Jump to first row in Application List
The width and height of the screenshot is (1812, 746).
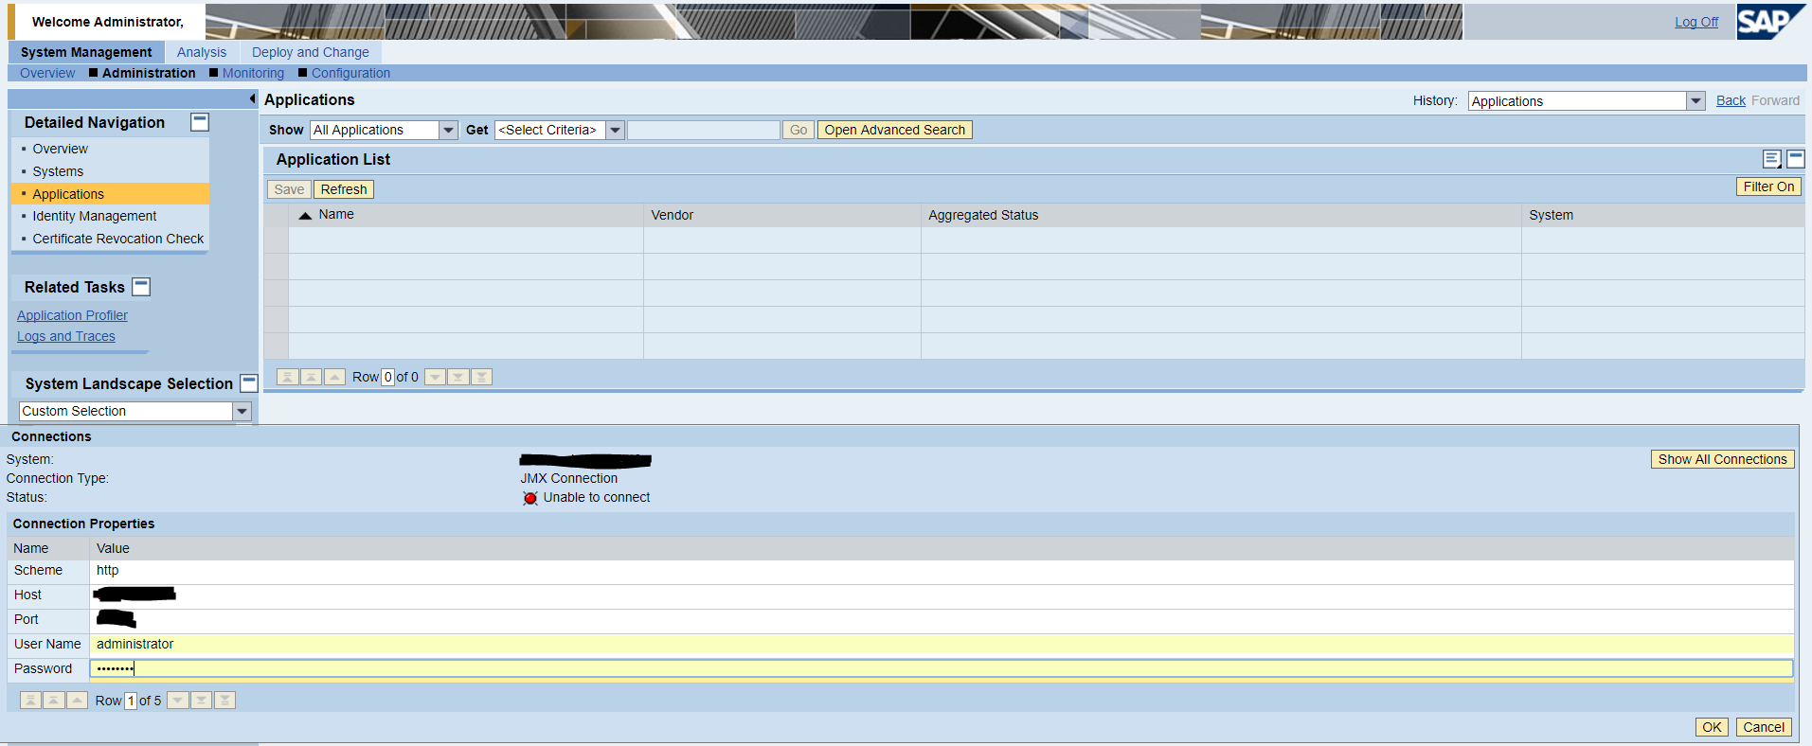click(288, 377)
